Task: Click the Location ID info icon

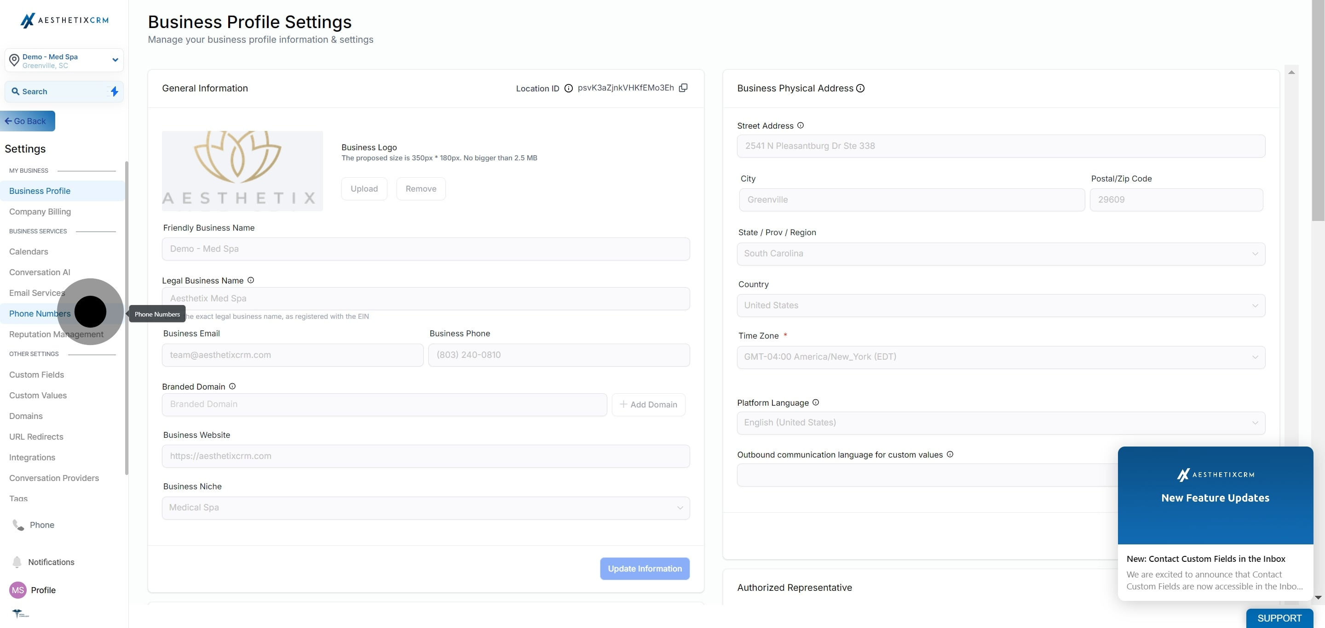Action: point(568,88)
